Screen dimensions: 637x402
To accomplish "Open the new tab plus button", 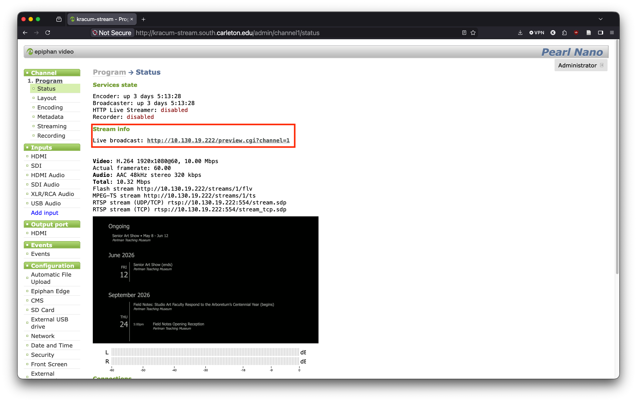I will click(x=143, y=19).
